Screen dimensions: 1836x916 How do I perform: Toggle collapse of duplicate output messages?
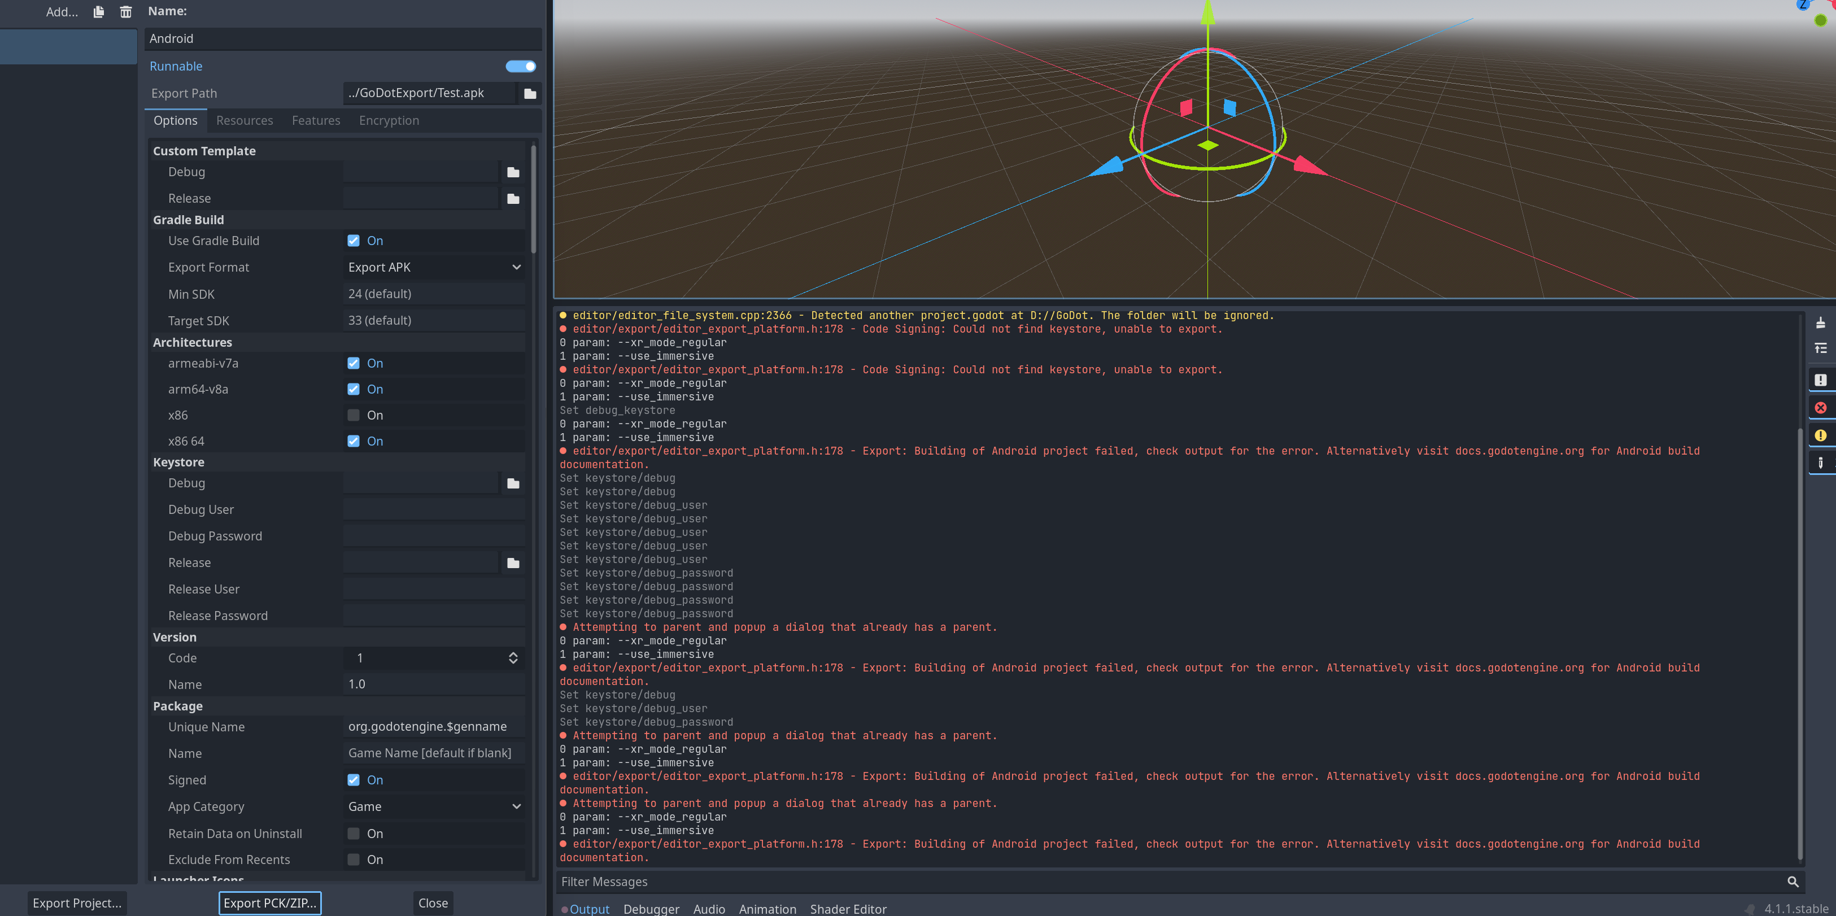(x=1822, y=348)
